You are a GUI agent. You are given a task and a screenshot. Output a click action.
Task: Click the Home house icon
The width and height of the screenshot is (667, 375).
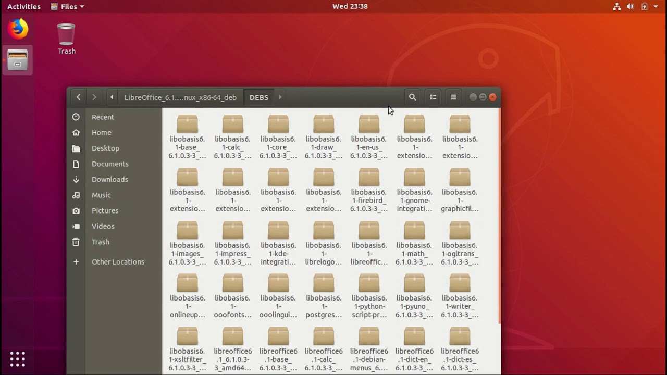click(x=76, y=133)
